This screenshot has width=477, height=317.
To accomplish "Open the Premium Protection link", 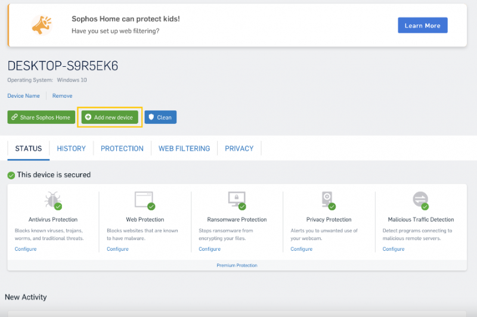I will point(237,265).
